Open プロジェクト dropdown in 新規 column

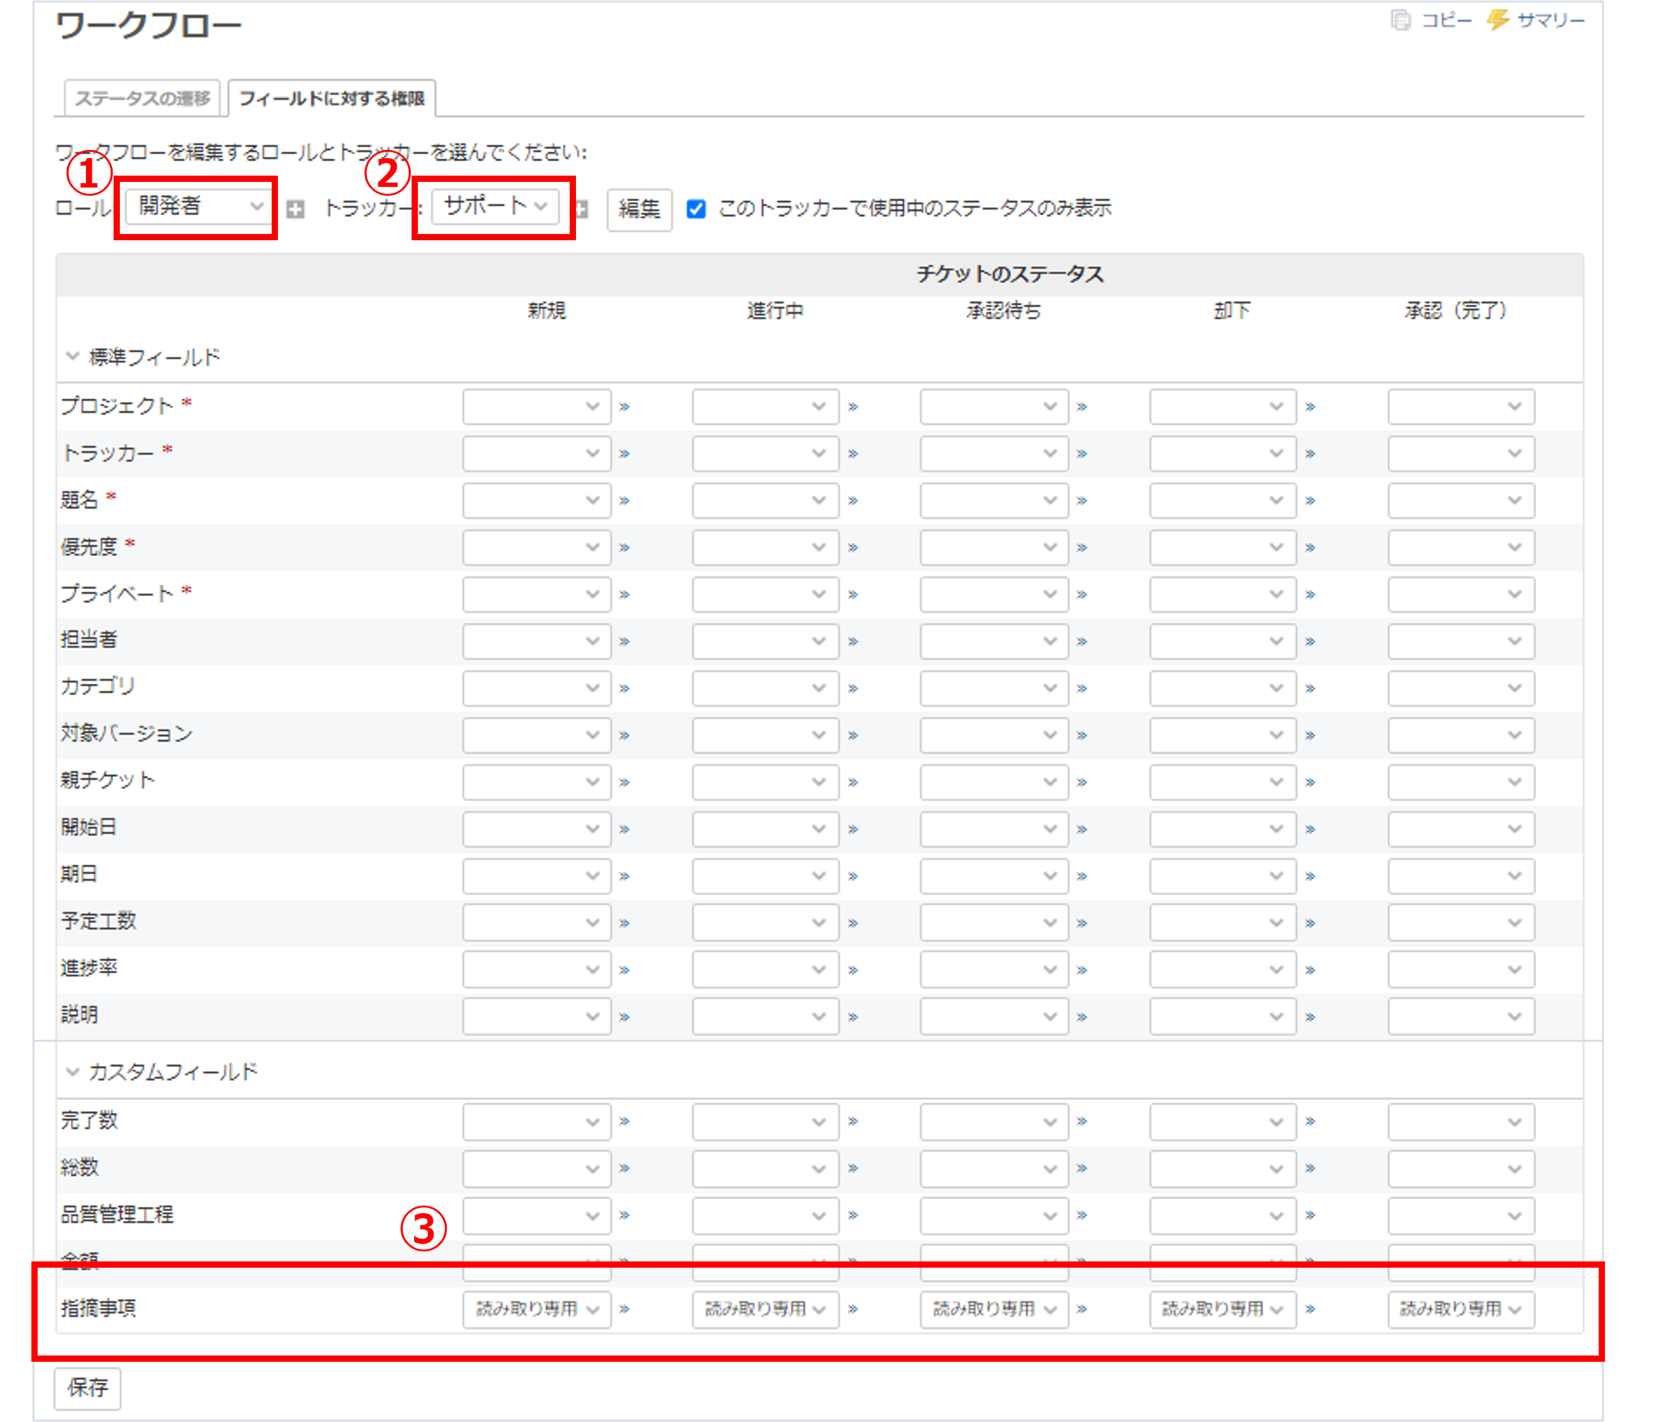click(536, 407)
